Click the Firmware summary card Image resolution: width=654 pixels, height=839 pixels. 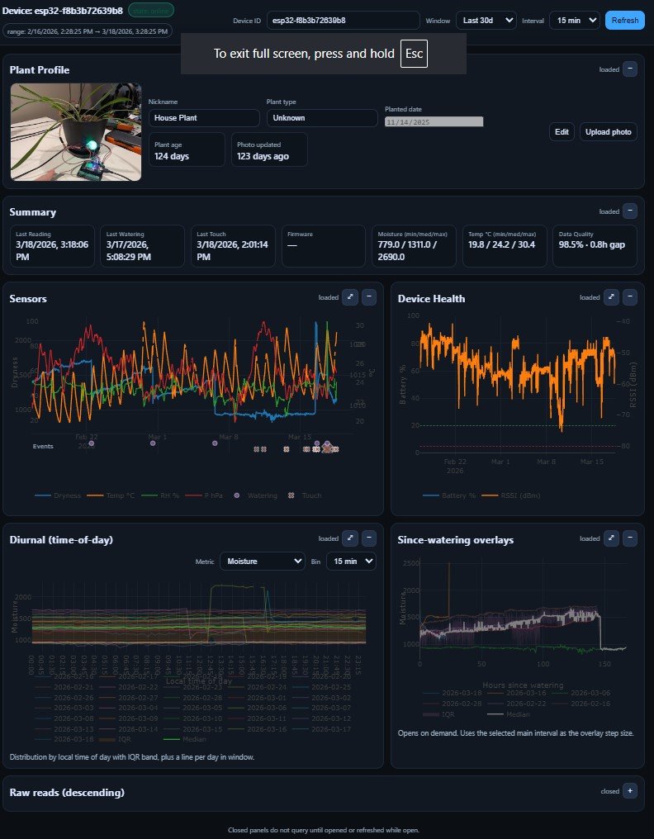[x=323, y=245]
